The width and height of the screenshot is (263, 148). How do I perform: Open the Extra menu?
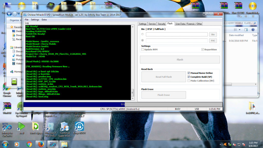pyautogui.click(x=44, y=20)
